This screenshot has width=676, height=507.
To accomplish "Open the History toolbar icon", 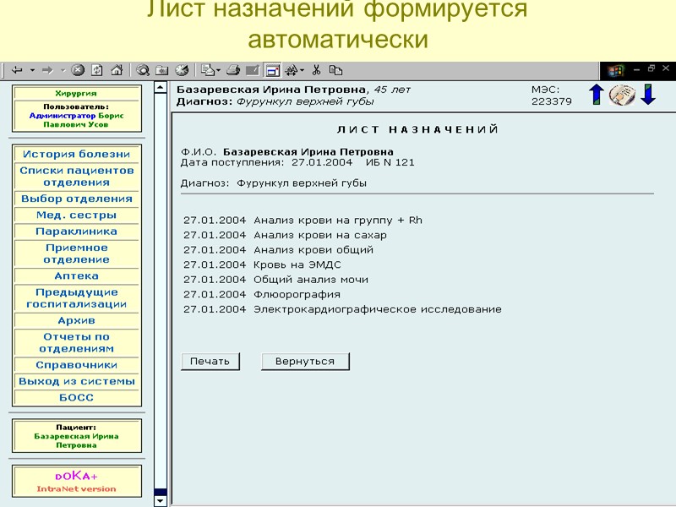I will tap(182, 70).
